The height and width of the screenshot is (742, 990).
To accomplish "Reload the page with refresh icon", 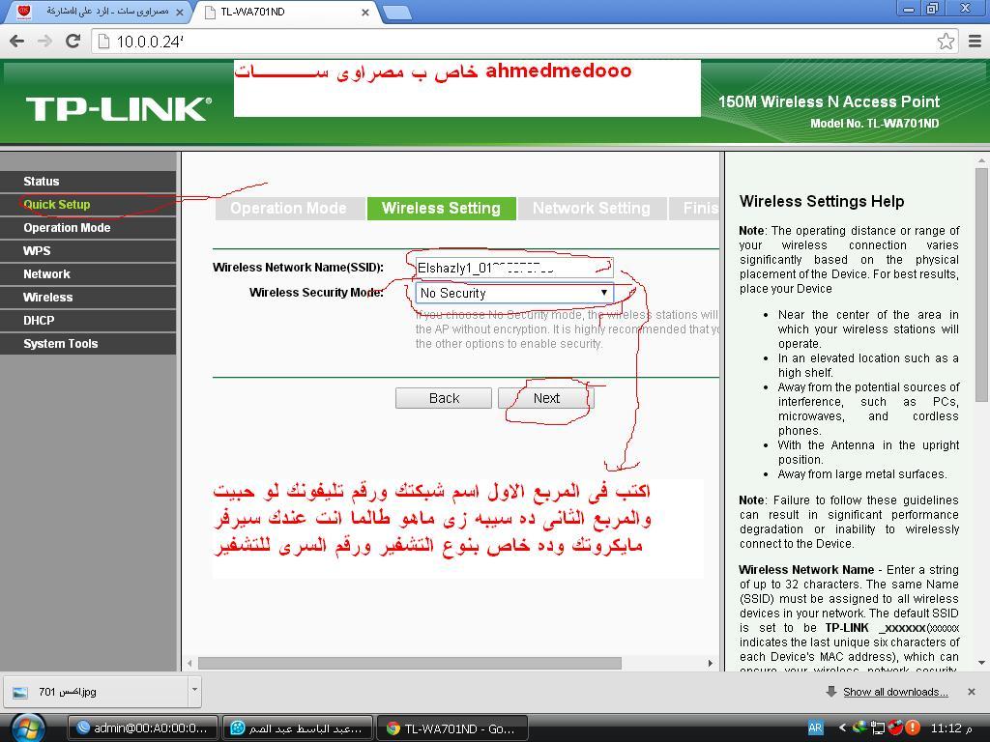I will pos(73,42).
